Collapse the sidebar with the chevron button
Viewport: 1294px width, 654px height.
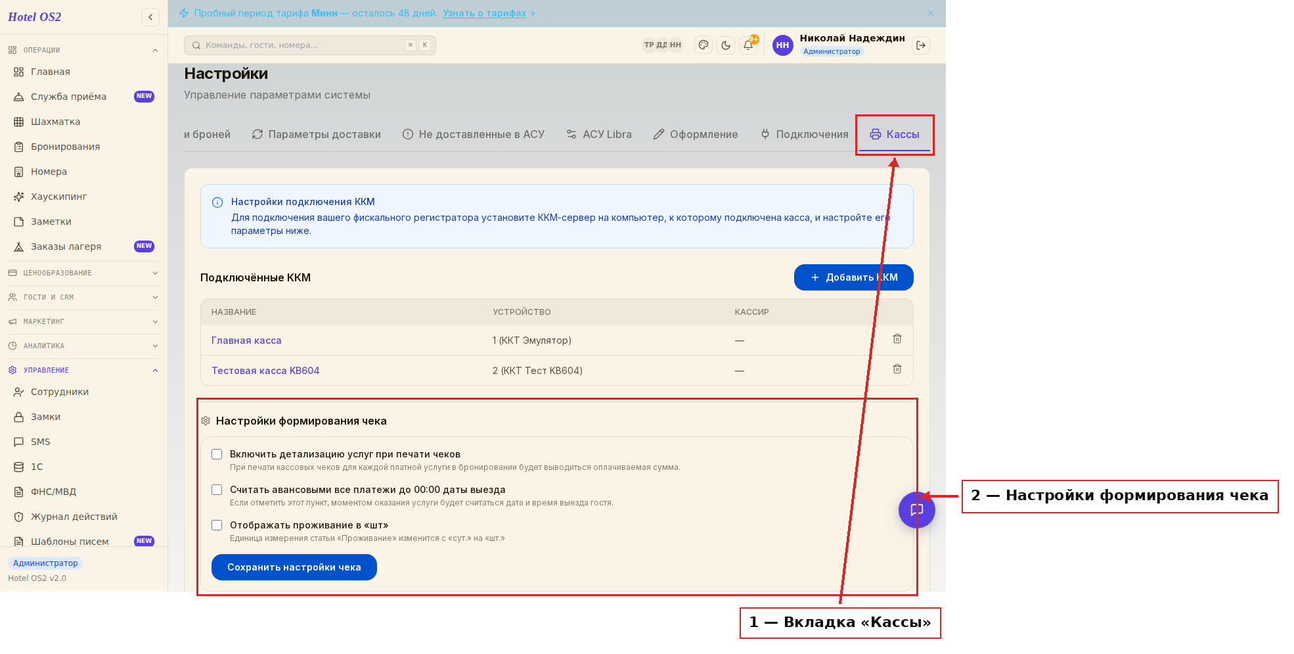pyautogui.click(x=150, y=17)
